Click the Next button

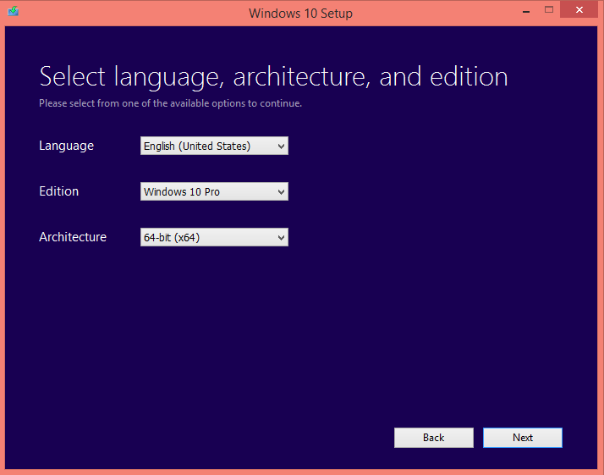pyautogui.click(x=523, y=438)
